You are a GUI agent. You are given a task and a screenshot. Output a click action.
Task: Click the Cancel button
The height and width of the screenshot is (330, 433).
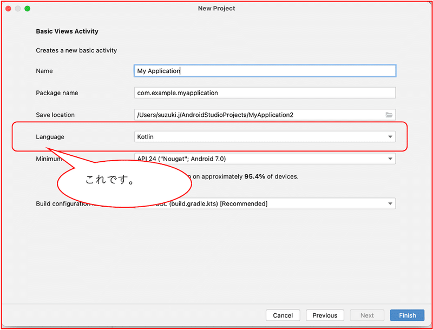[x=283, y=315]
